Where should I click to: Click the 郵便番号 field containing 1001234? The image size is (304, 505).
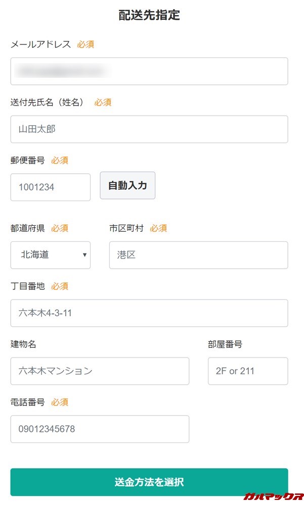coord(50,187)
